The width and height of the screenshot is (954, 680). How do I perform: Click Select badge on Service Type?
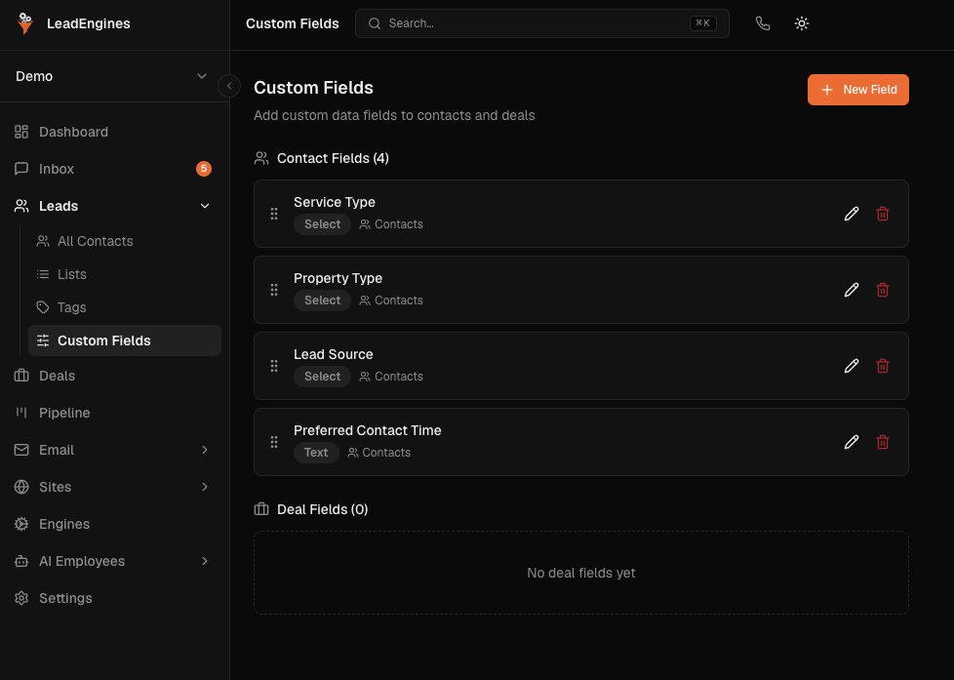tap(323, 224)
